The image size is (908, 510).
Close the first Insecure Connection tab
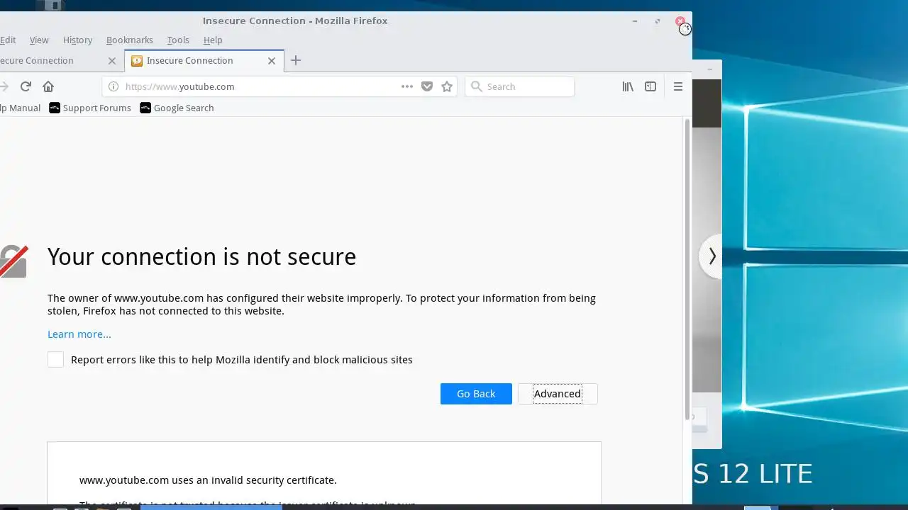(112, 61)
